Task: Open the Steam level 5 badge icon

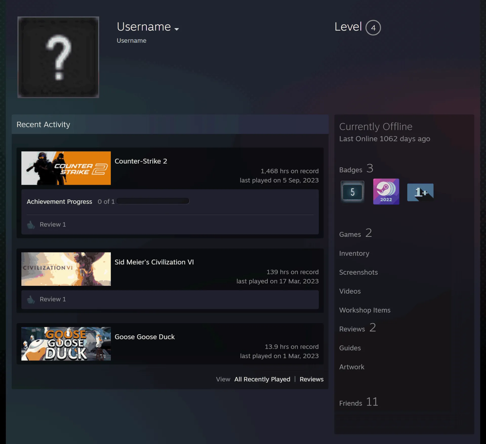Action: click(352, 192)
